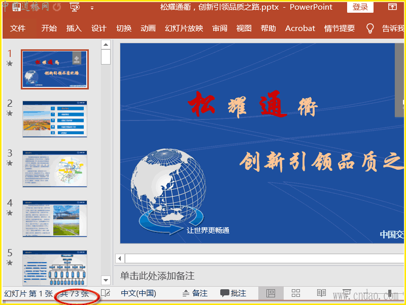Viewport: 406px width, 305px height.
Task: Click the animation star under slide 1
Action: pos(10,63)
